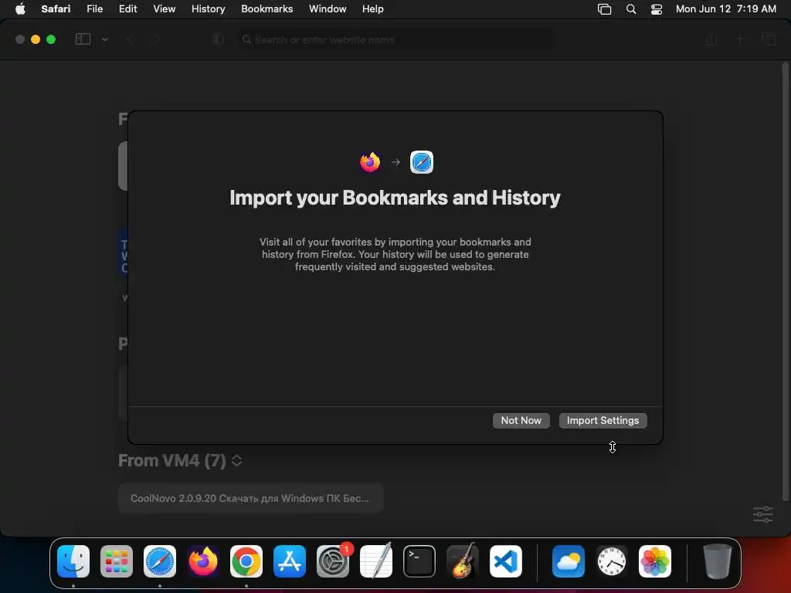This screenshot has width=791, height=593.
Task: Open the Apple menu
Action: 20,9
